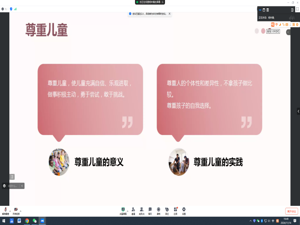This screenshot has width=300, height=225.
Task: Expand microphone audio options arrow
Action: click(10, 211)
